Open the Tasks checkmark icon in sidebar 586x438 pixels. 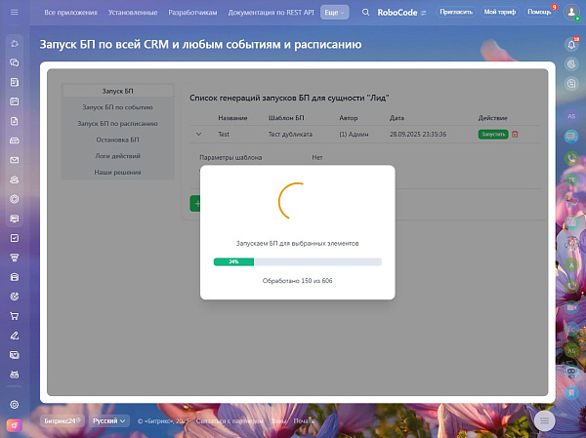click(x=15, y=238)
